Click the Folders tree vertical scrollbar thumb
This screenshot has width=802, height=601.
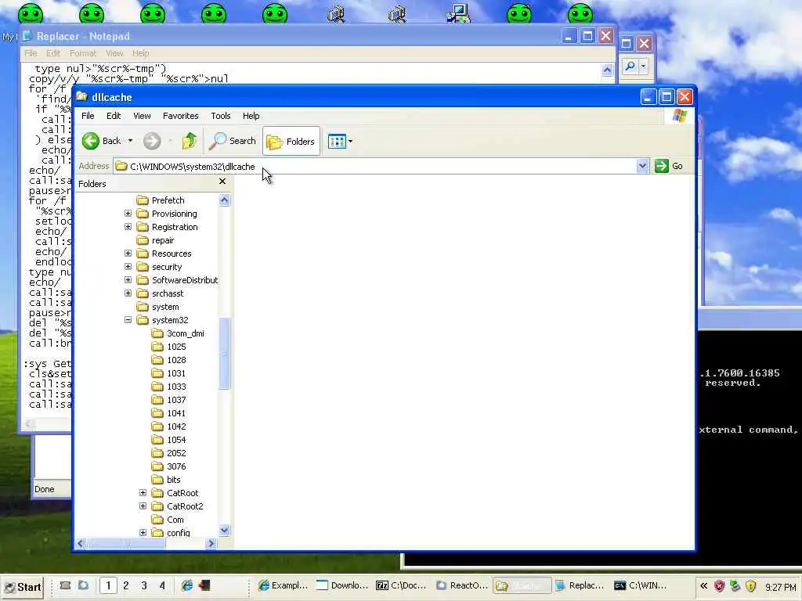224,353
